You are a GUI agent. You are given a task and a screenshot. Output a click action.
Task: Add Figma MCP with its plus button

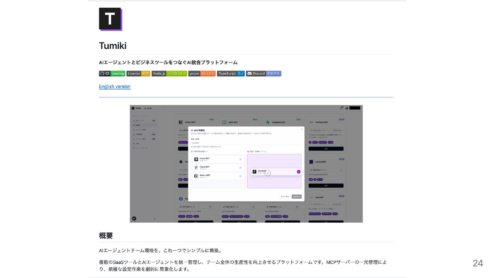coord(240,168)
